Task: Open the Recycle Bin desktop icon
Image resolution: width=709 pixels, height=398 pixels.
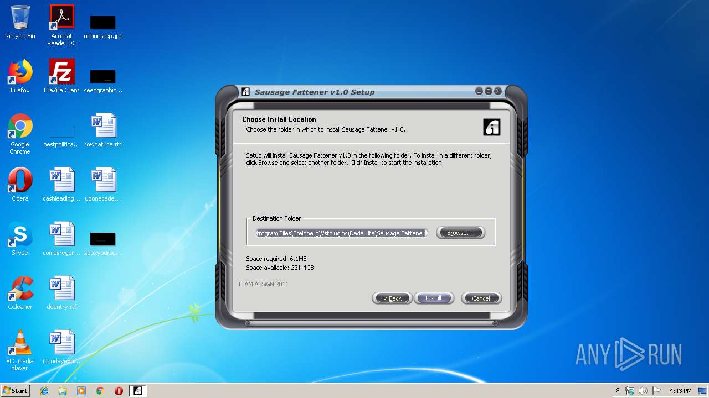Action: (x=20, y=23)
